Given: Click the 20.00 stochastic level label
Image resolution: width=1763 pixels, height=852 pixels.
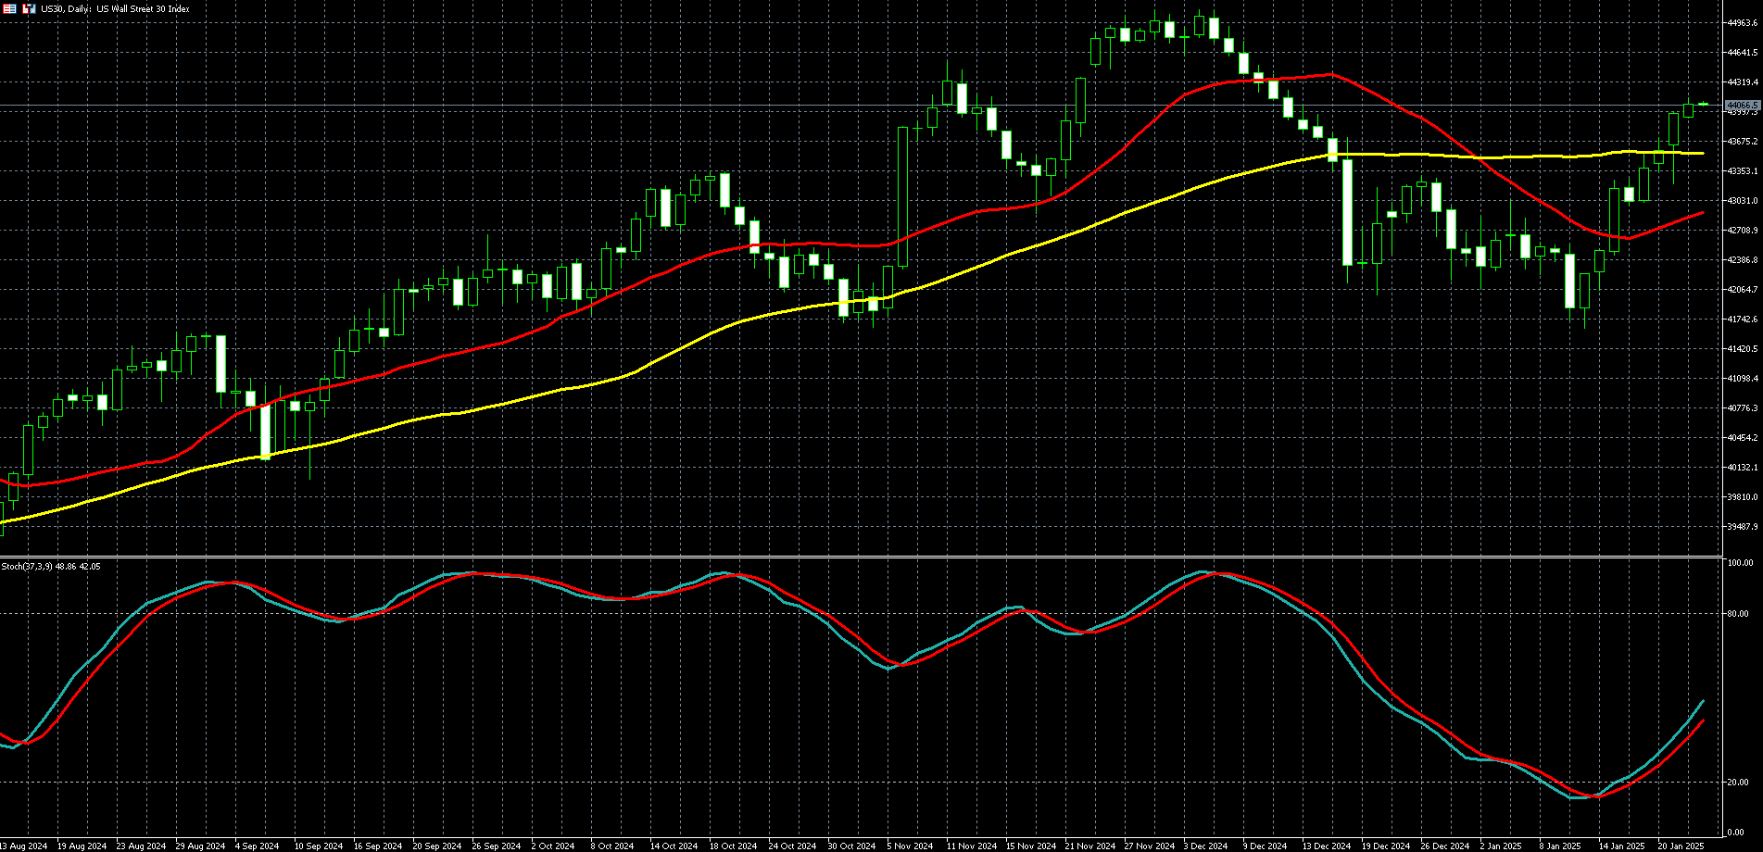Looking at the screenshot, I should click(1738, 783).
